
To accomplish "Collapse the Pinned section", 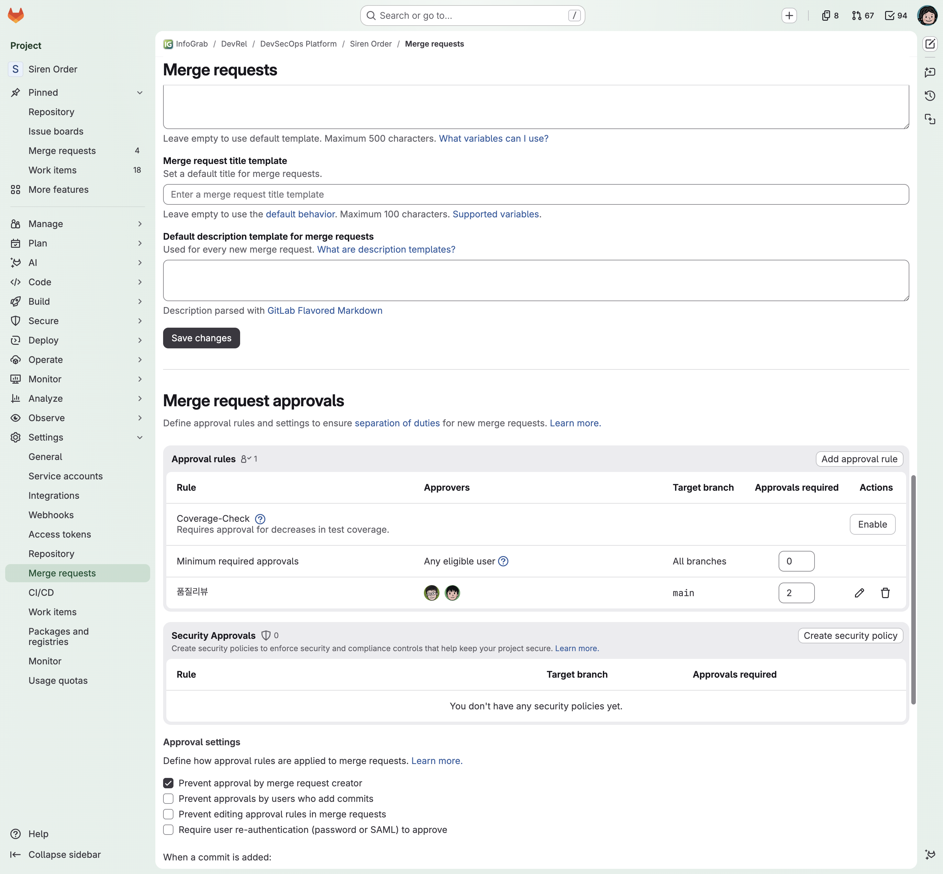I will point(78,93).
